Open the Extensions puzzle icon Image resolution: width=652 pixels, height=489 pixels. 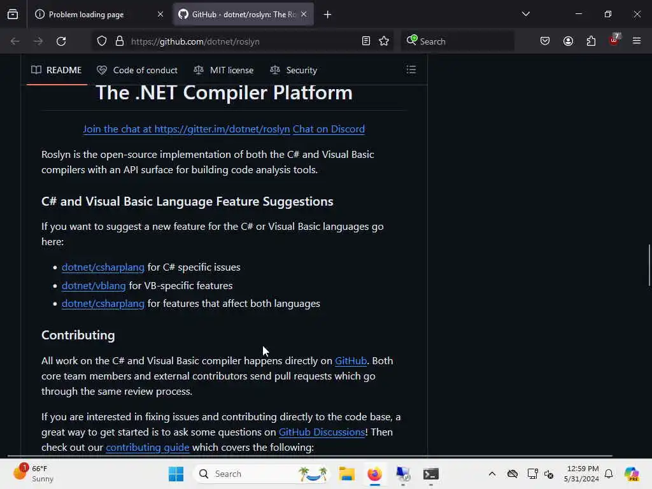(x=591, y=41)
